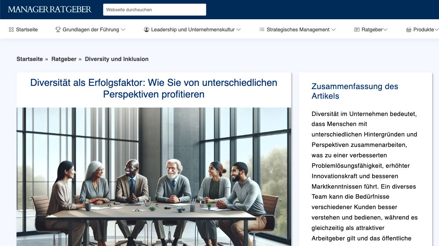Screen dimensions: 439x246
Task: Click the diverse team meeting article image
Action: (154, 177)
